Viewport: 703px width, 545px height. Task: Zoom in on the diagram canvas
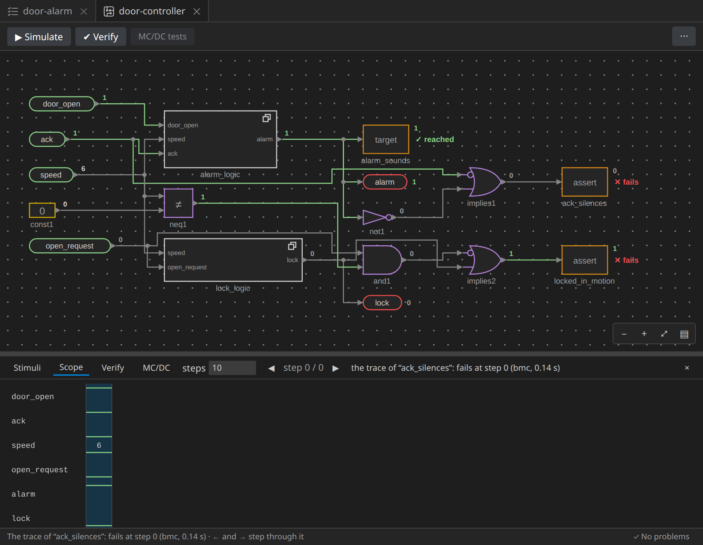click(x=644, y=334)
